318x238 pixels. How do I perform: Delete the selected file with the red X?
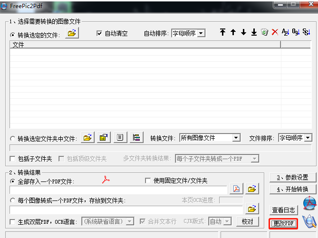point(275,32)
